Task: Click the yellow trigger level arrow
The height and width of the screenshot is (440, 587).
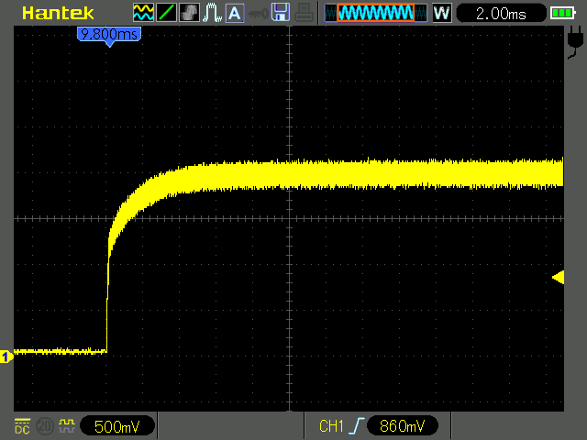Action: point(559,277)
